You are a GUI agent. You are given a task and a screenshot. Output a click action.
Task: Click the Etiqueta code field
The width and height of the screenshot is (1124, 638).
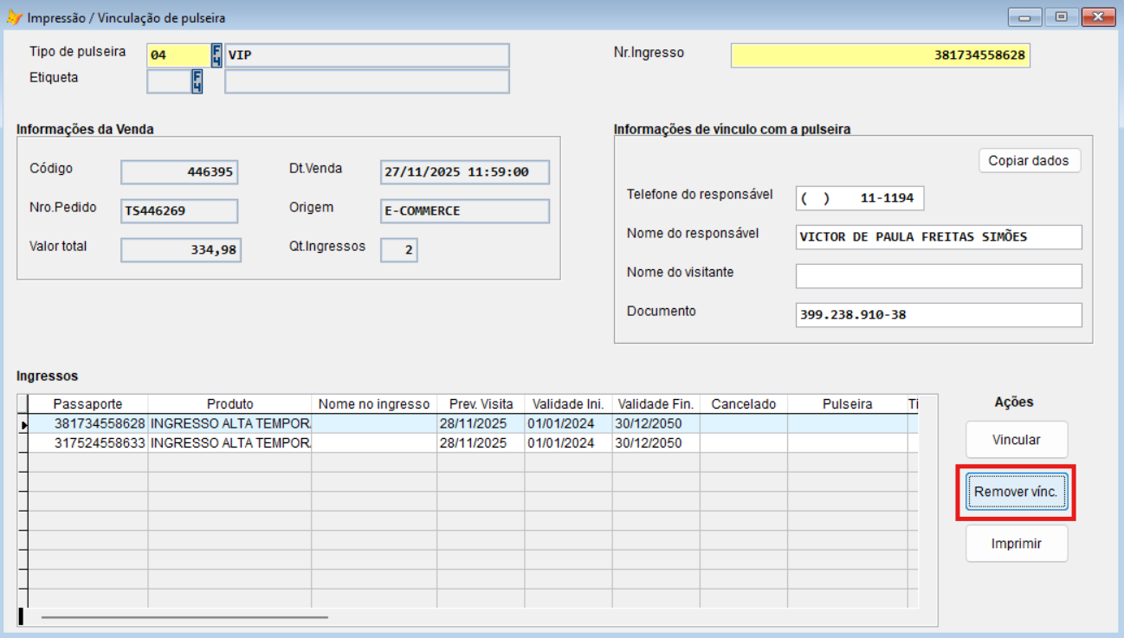click(x=168, y=81)
